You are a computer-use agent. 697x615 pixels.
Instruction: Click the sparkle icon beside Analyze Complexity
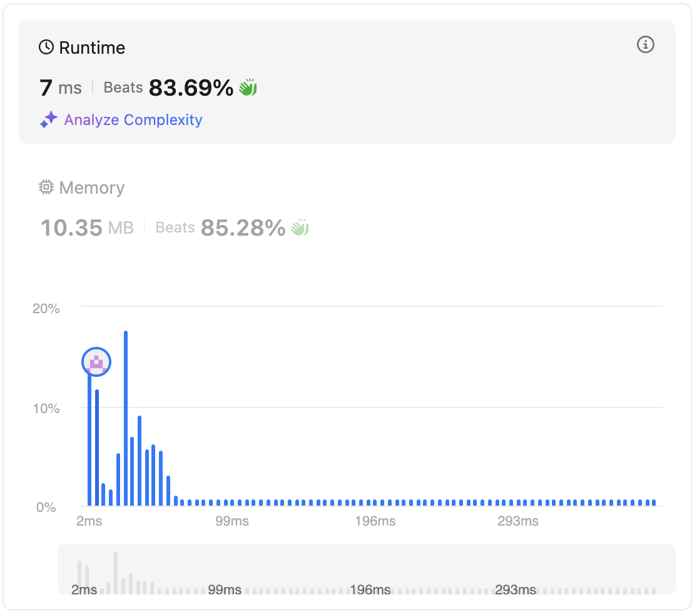[48, 120]
